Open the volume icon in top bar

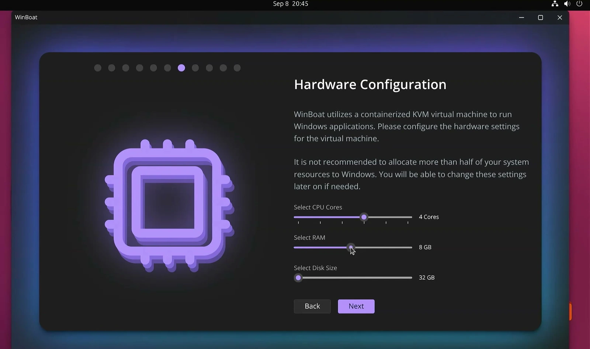point(567,4)
